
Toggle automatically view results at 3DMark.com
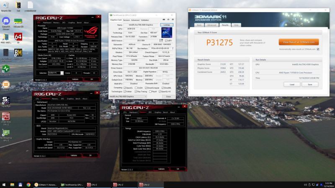318,49
